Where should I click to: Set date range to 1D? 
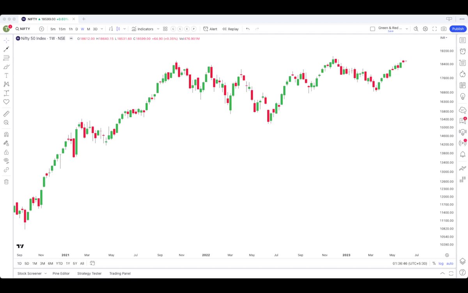tap(19, 263)
